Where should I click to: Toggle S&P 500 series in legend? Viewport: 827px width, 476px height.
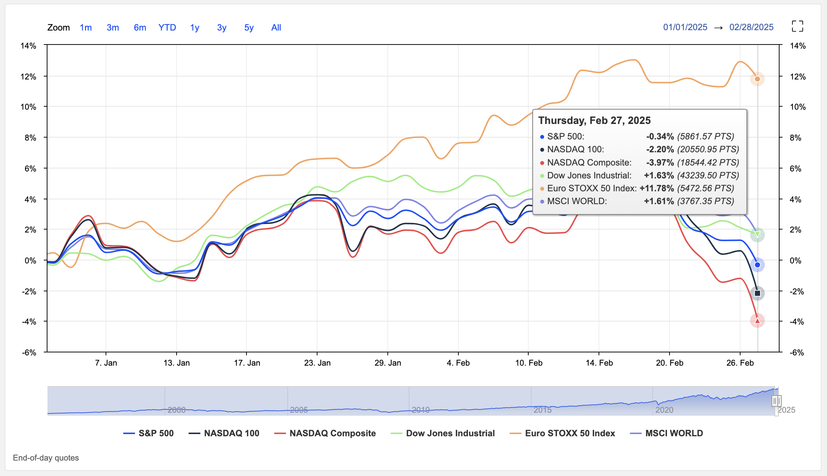click(148, 433)
